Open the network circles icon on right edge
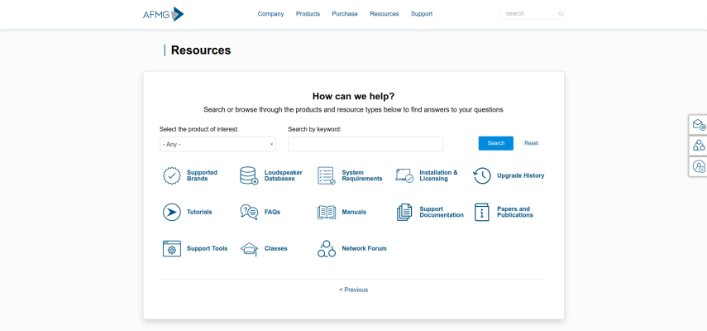707x331 pixels. [699, 145]
